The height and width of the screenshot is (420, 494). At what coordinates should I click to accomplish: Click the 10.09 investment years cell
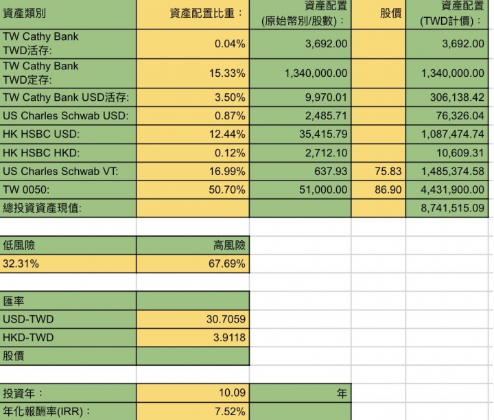tap(193, 393)
